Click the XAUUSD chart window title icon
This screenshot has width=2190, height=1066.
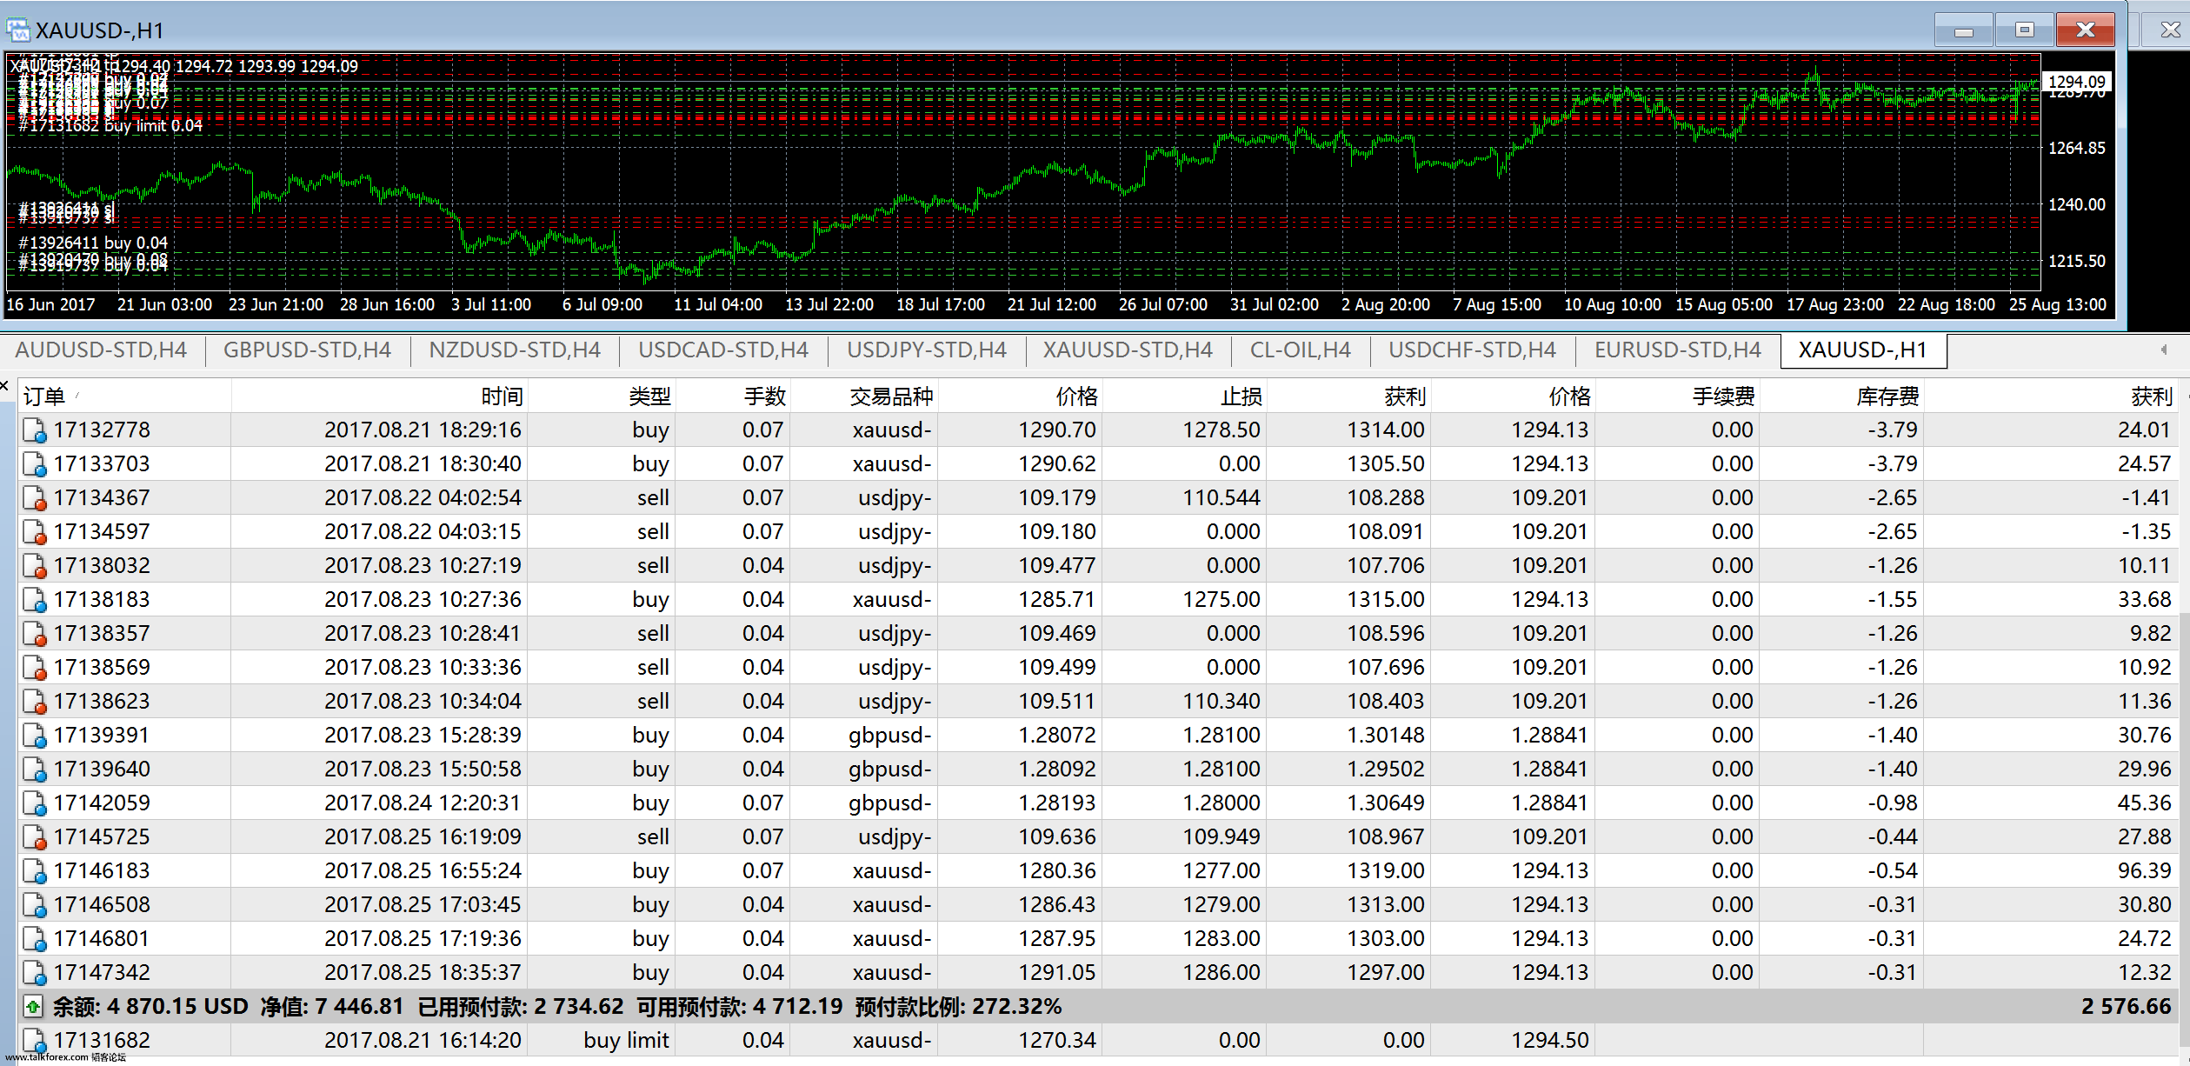pyautogui.click(x=17, y=30)
